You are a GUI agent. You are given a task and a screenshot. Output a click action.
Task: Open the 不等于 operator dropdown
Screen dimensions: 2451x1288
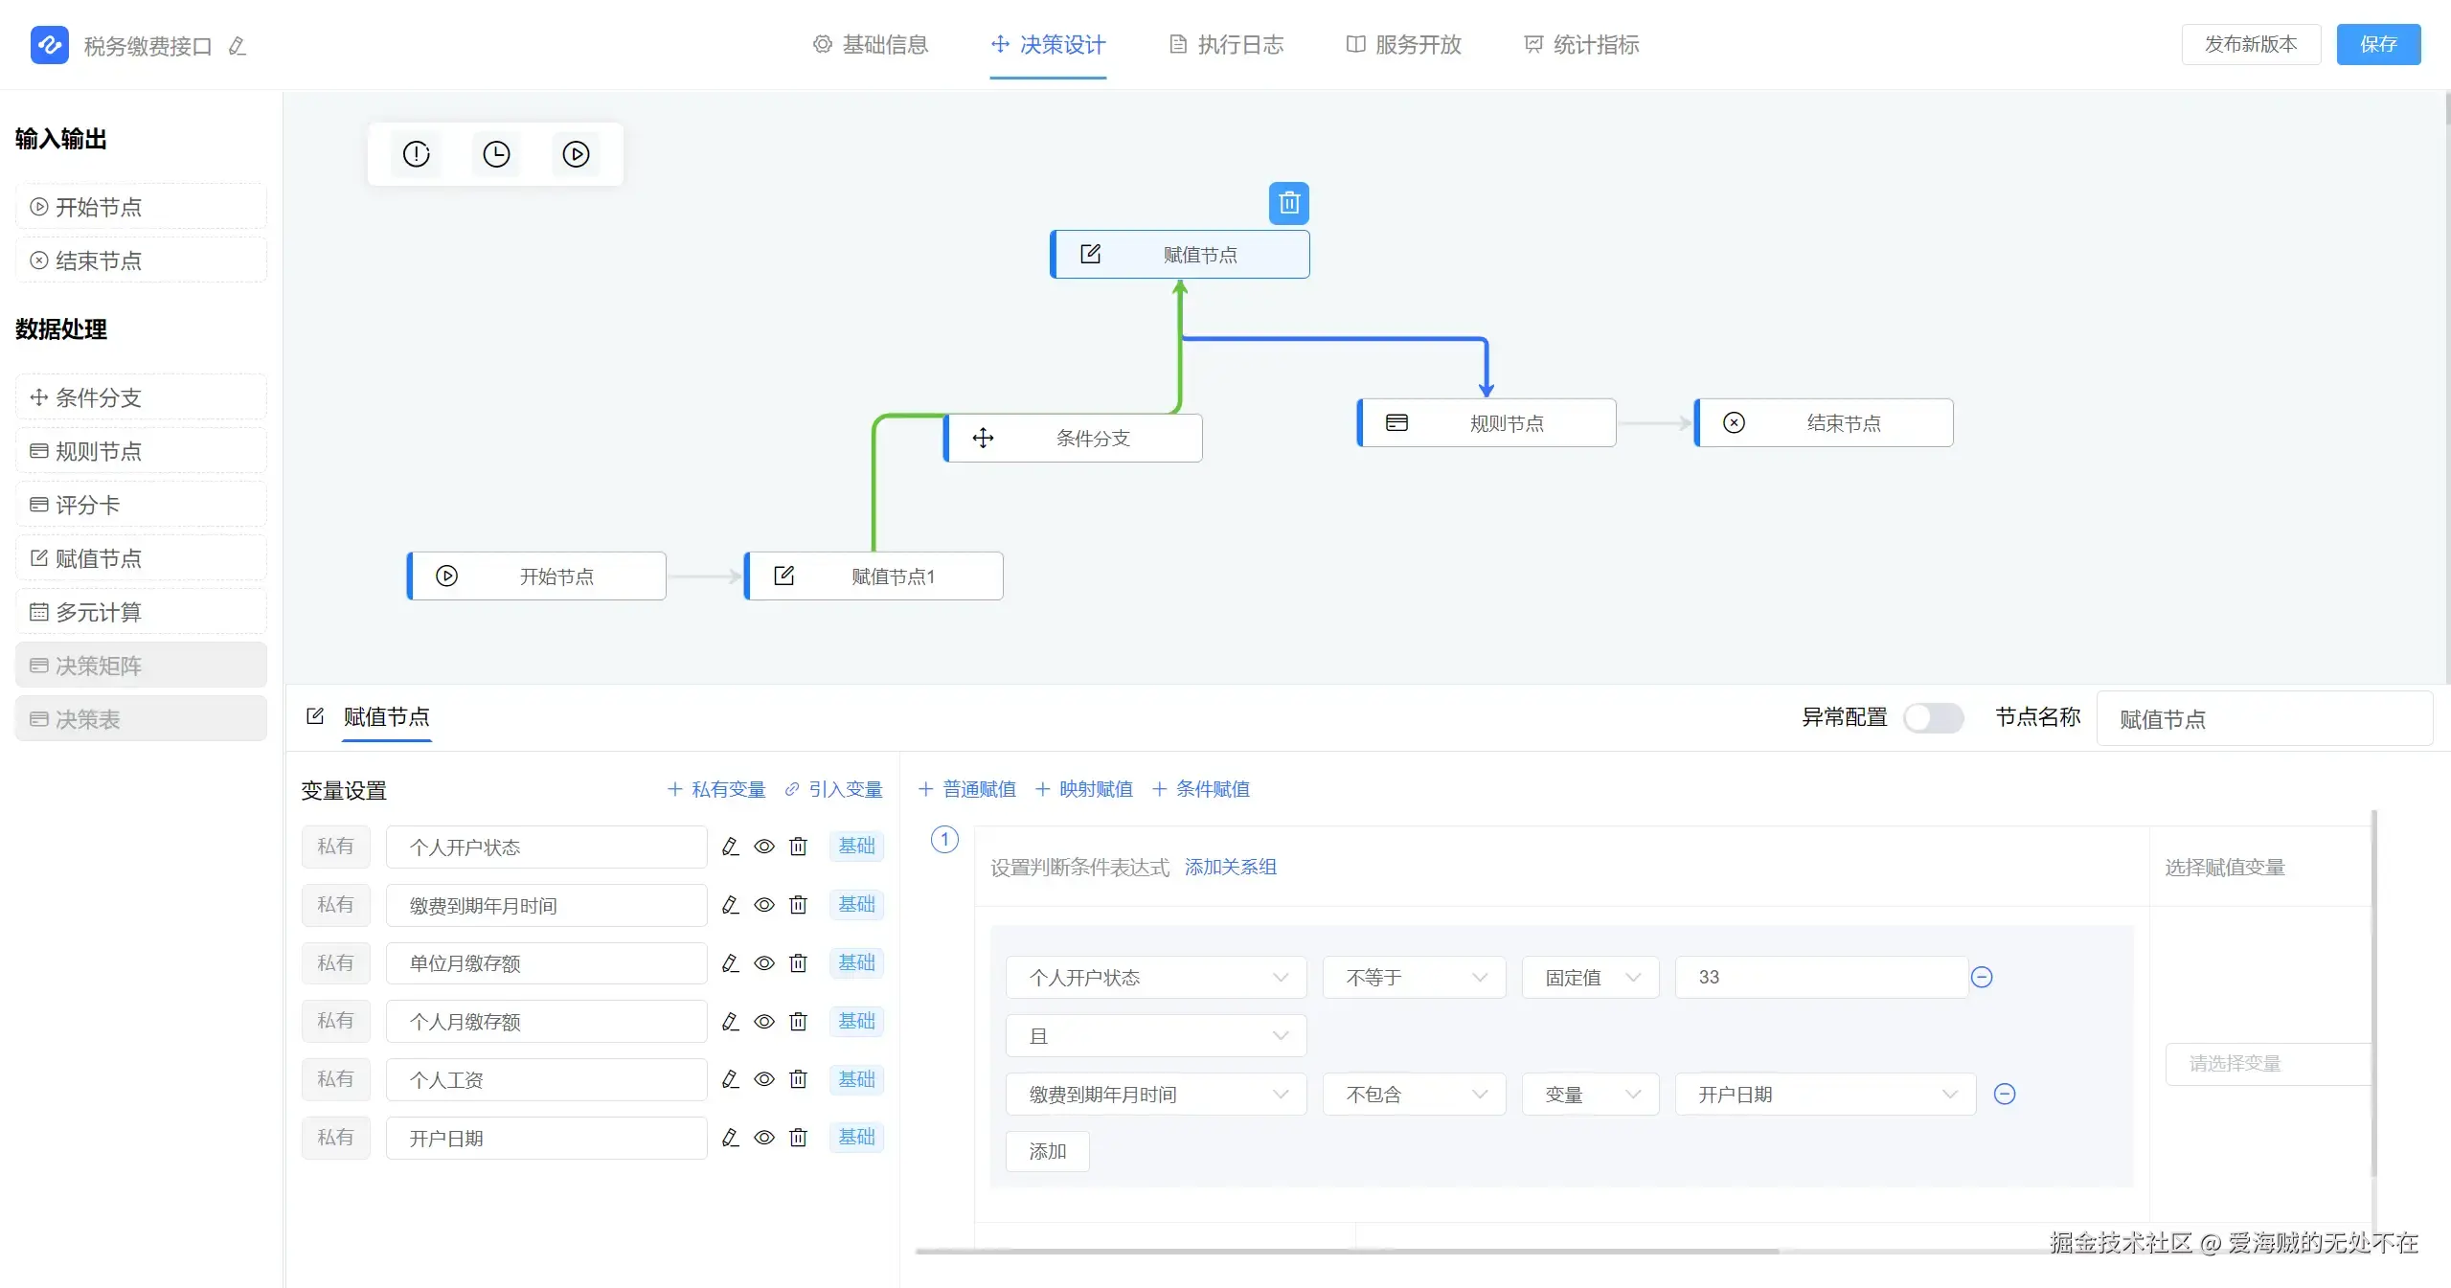1414,978
